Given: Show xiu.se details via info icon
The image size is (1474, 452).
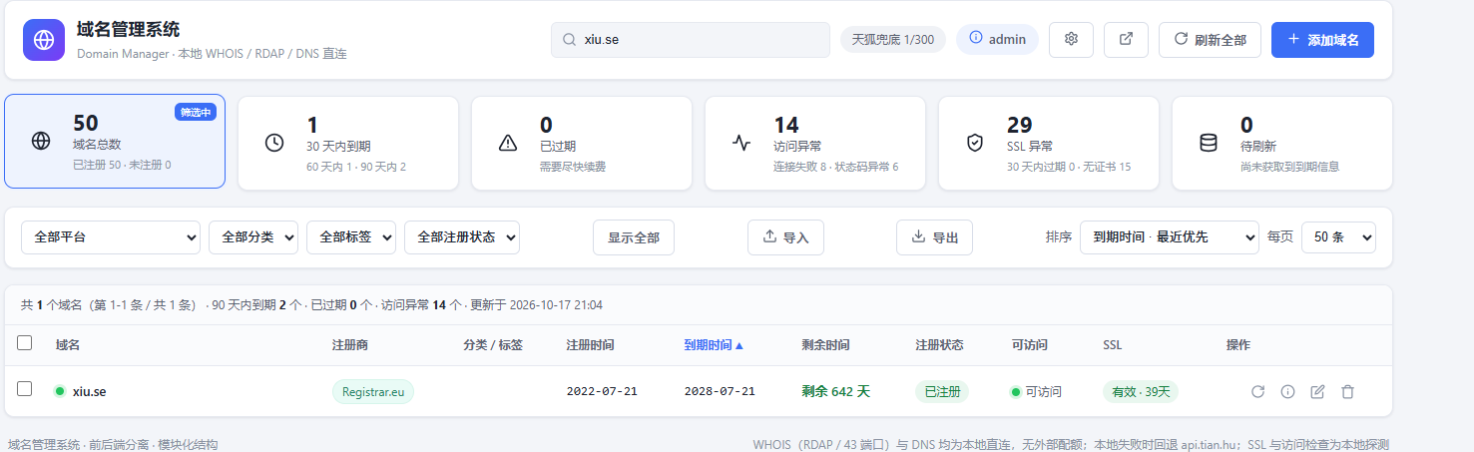Looking at the screenshot, I should [x=1287, y=391].
